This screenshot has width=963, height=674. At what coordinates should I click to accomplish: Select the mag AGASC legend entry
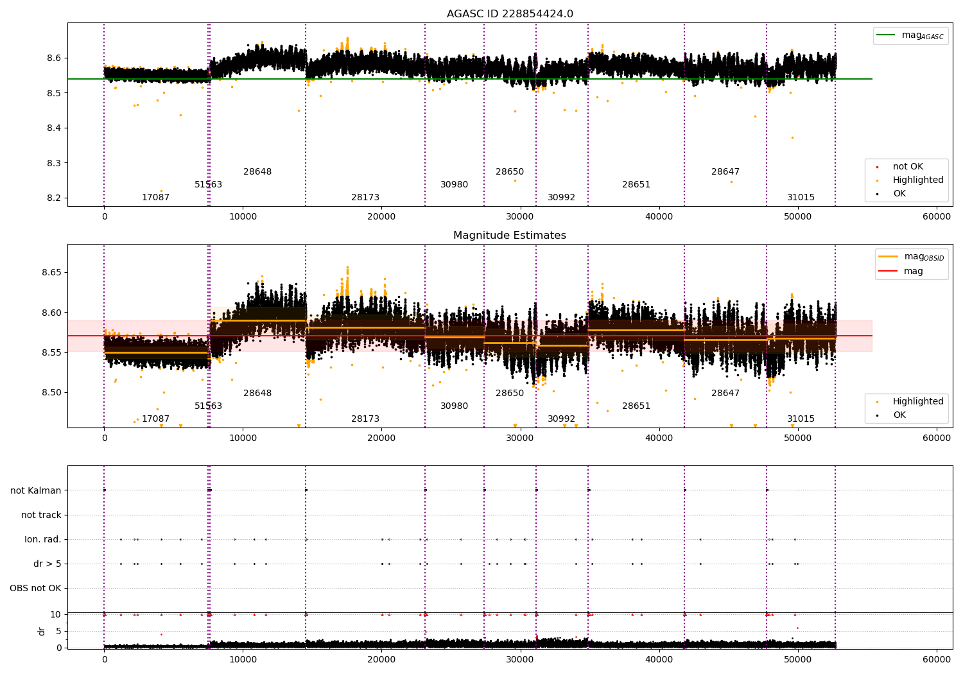[x=910, y=35]
